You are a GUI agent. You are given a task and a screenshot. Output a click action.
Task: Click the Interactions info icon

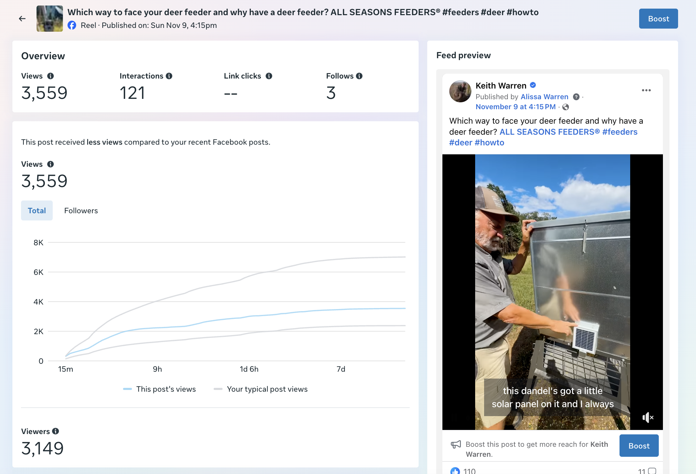[169, 76]
